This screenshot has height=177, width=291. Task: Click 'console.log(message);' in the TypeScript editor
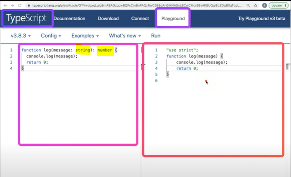52,56
